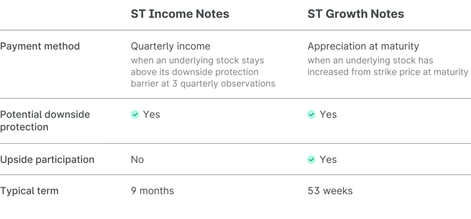Click the upside participation checkmark icon
Viewport: 471px width, 219px height.
[311, 160]
